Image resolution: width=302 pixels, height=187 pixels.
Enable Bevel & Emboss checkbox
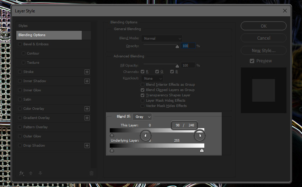tap(20, 44)
